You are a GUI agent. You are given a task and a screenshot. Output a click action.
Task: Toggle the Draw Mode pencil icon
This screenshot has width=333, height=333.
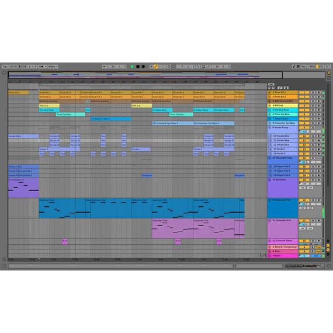click(294, 67)
